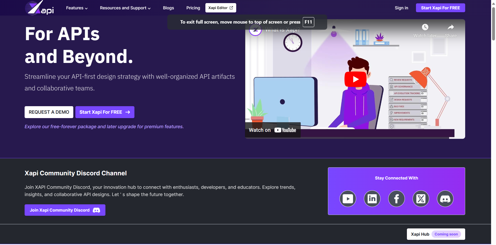Click Join Xapi Community Discord button
This screenshot has height=245, width=496.
pos(65,210)
